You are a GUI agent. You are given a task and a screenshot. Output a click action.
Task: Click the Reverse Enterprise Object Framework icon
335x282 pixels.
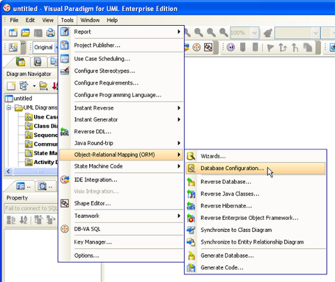(x=191, y=218)
